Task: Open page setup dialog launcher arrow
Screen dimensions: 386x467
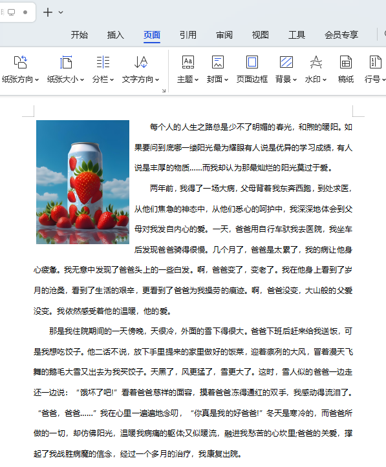Action: (164, 90)
